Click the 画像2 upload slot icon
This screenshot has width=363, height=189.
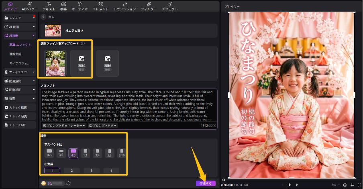82,58
